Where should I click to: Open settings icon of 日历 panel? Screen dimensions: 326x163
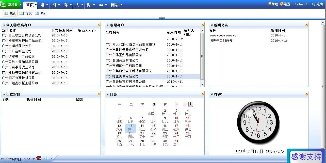tap(203, 94)
